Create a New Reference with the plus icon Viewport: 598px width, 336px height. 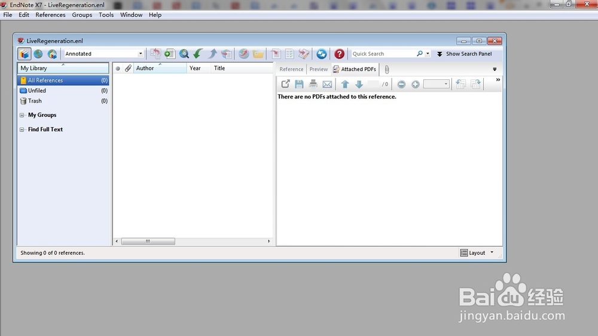(170, 54)
